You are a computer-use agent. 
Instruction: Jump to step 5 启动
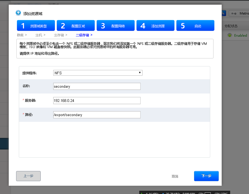click(195, 26)
